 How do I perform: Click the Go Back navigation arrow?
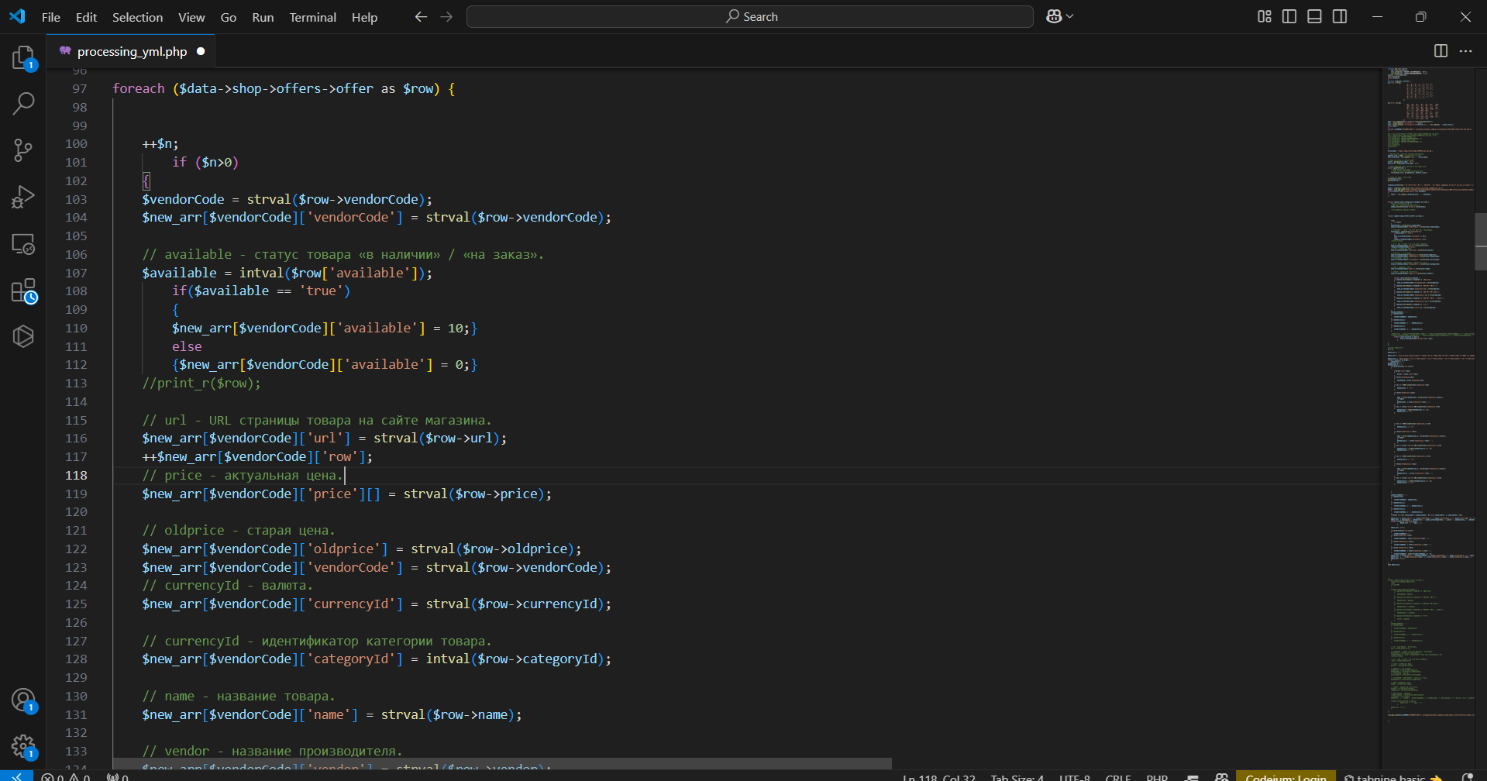click(421, 16)
